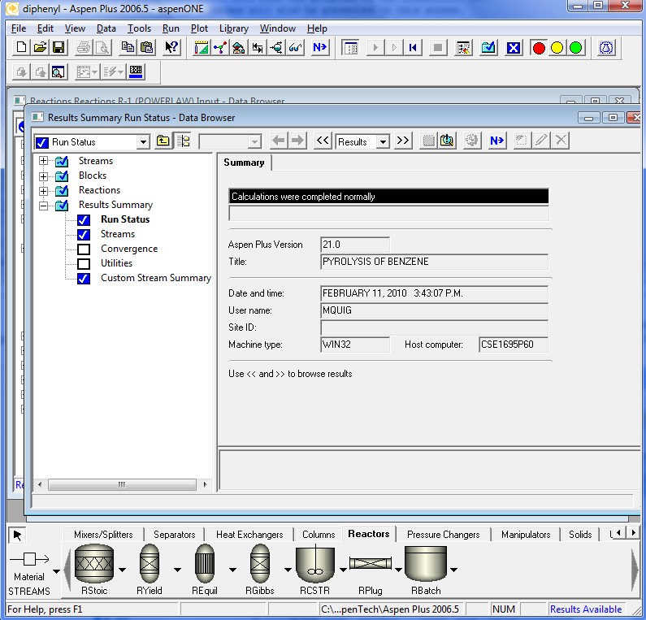Choose the RPlug reactor icon
This screenshot has width=646, height=620.
[371, 563]
